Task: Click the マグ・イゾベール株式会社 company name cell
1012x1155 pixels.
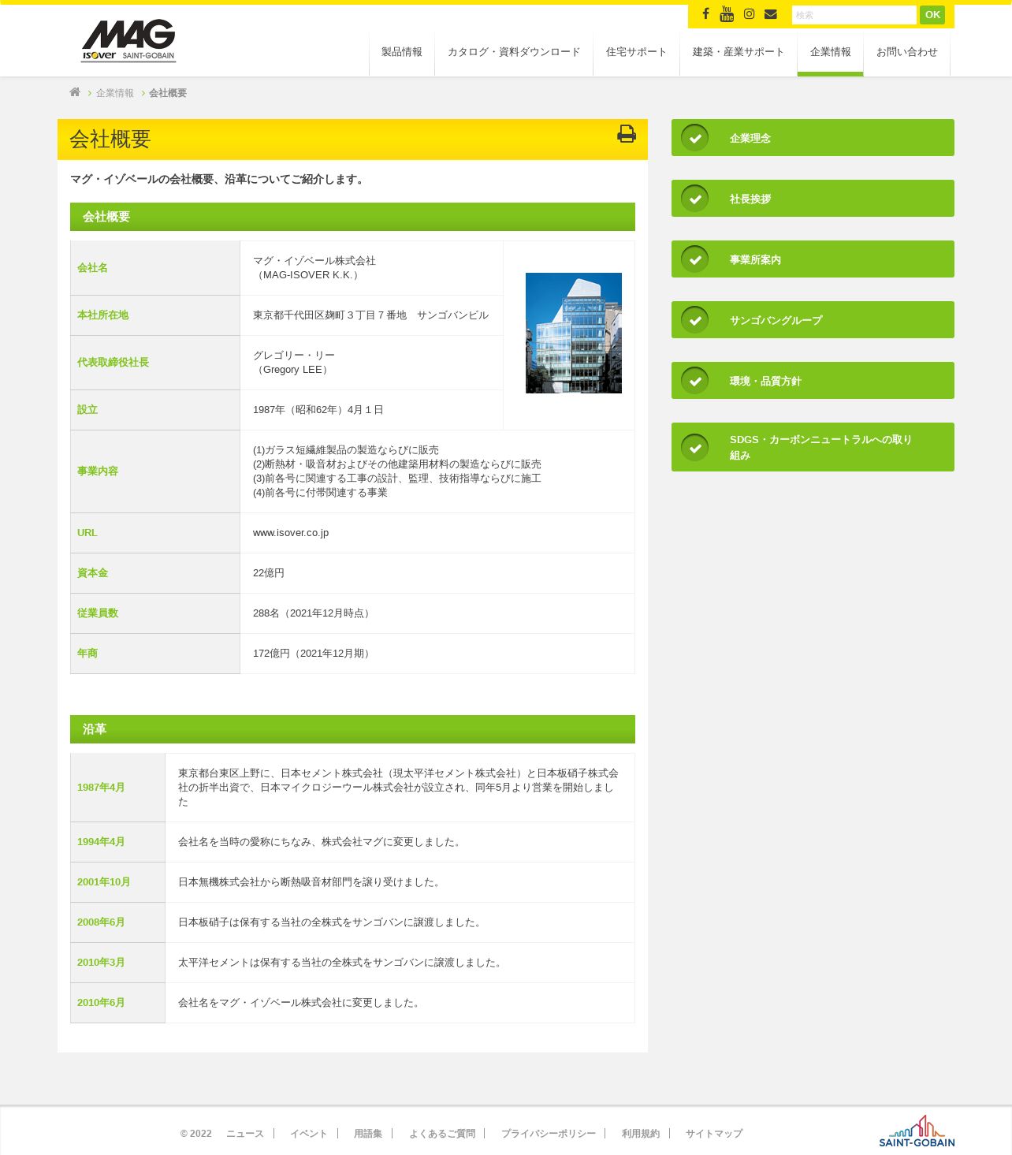Action: click(371, 268)
